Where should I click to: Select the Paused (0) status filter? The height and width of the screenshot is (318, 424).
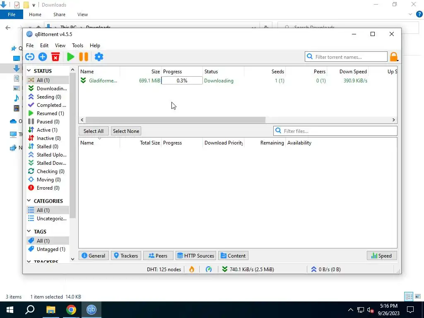click(x=48, y=122)
